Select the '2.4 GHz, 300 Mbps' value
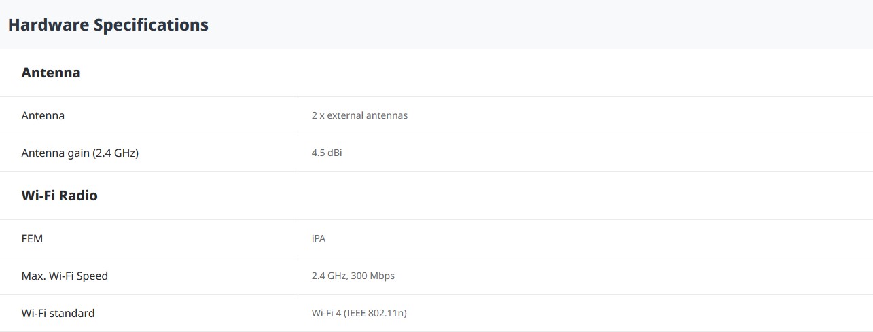 (x=353, y=276)
